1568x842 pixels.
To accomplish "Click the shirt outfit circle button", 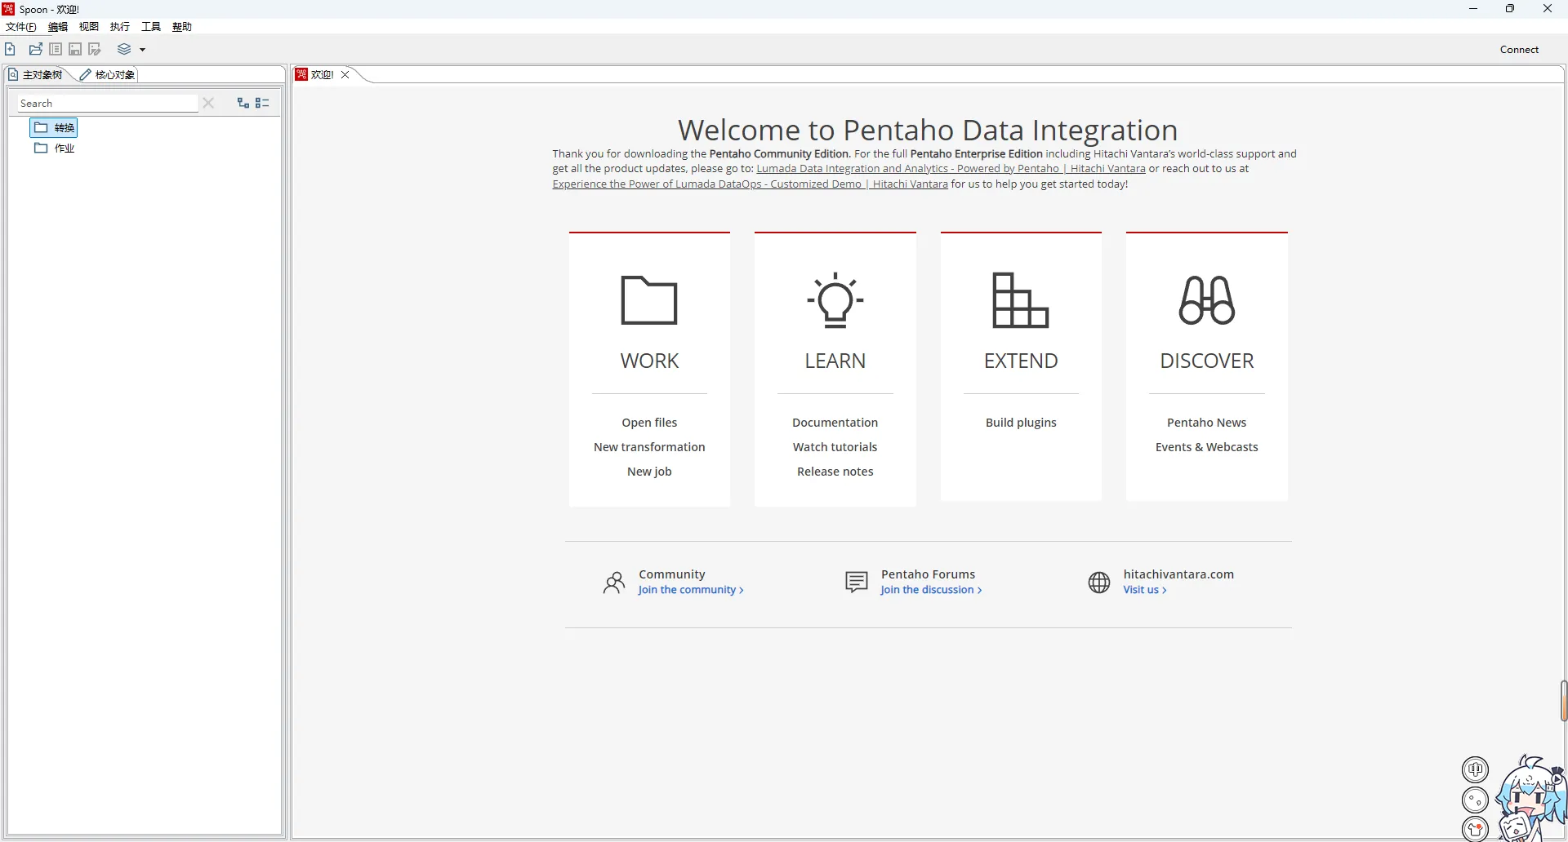I will 1475,830.
